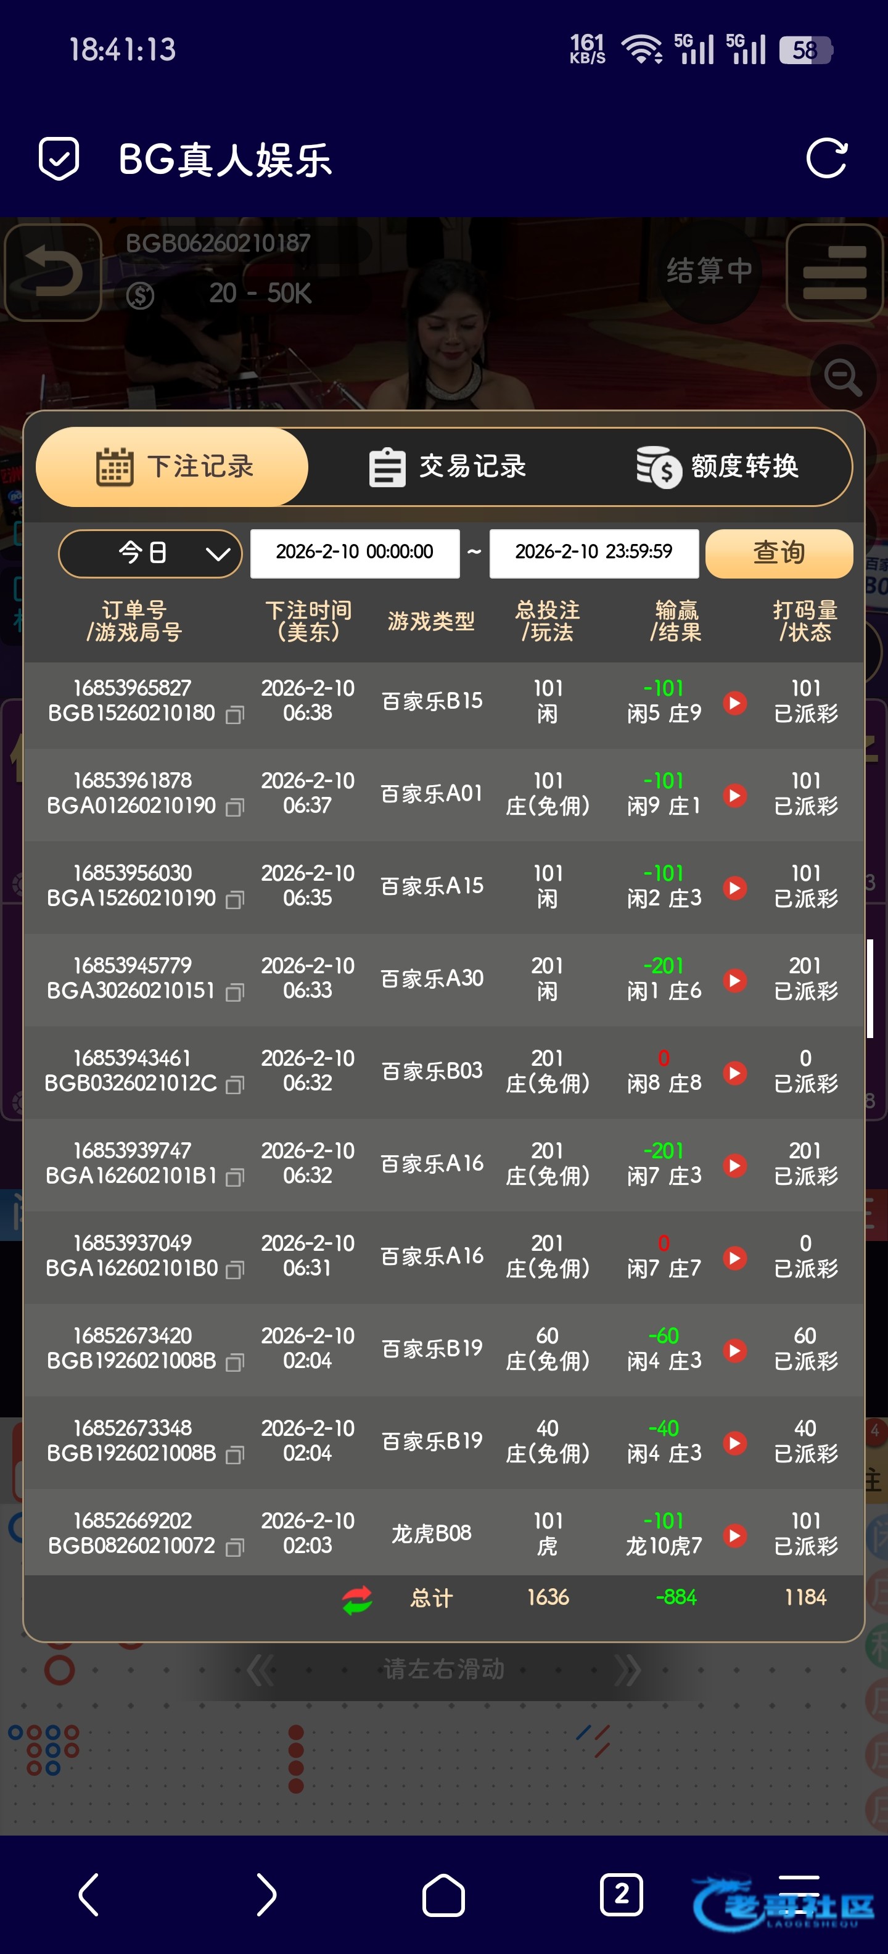
Task: Copy game round BGB08260210072 via copy icon
Action: 235,1548
